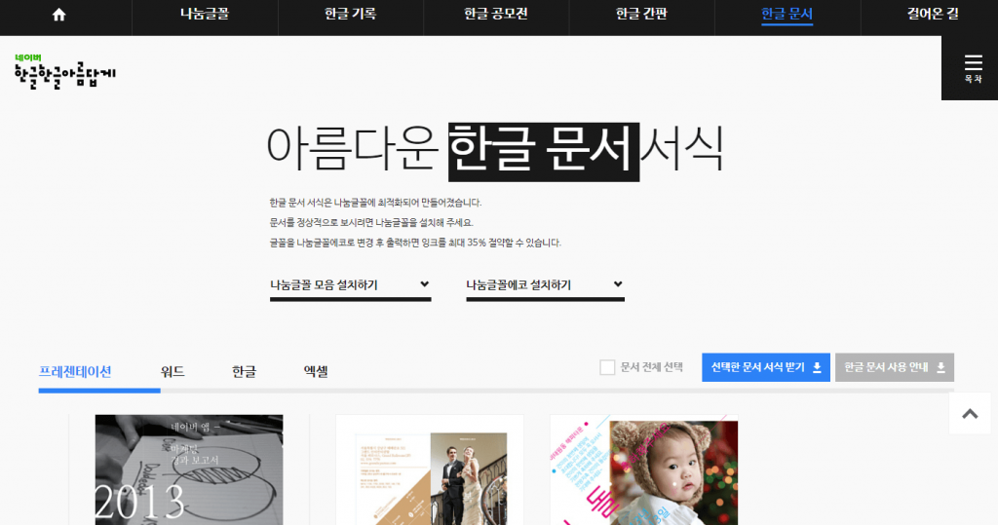Open the 2013 marketing report template thumbnail

click(x=189, y=469)
